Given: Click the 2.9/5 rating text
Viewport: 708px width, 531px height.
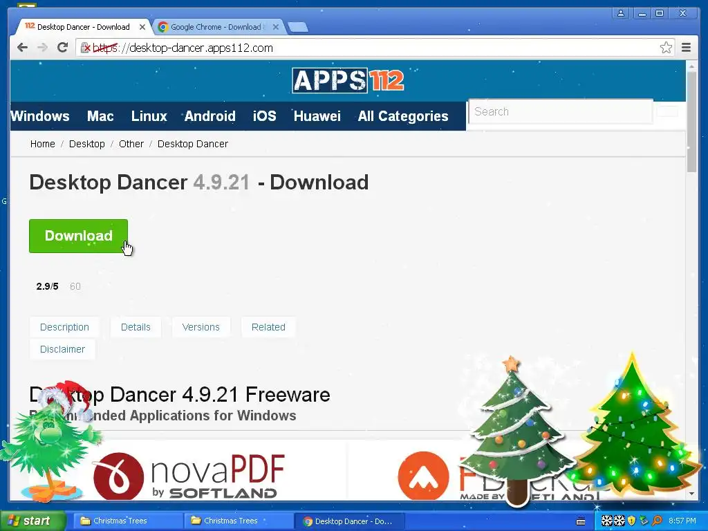Looking at the screenshot, I should tap(48, 286).
